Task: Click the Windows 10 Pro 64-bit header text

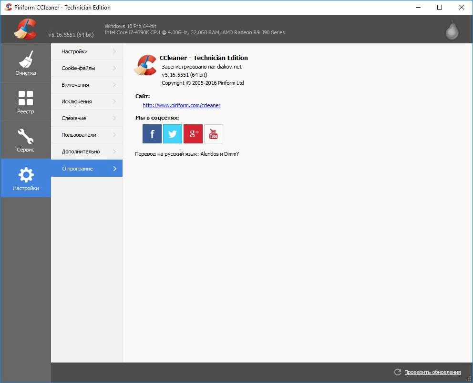Action: (130, 26)
